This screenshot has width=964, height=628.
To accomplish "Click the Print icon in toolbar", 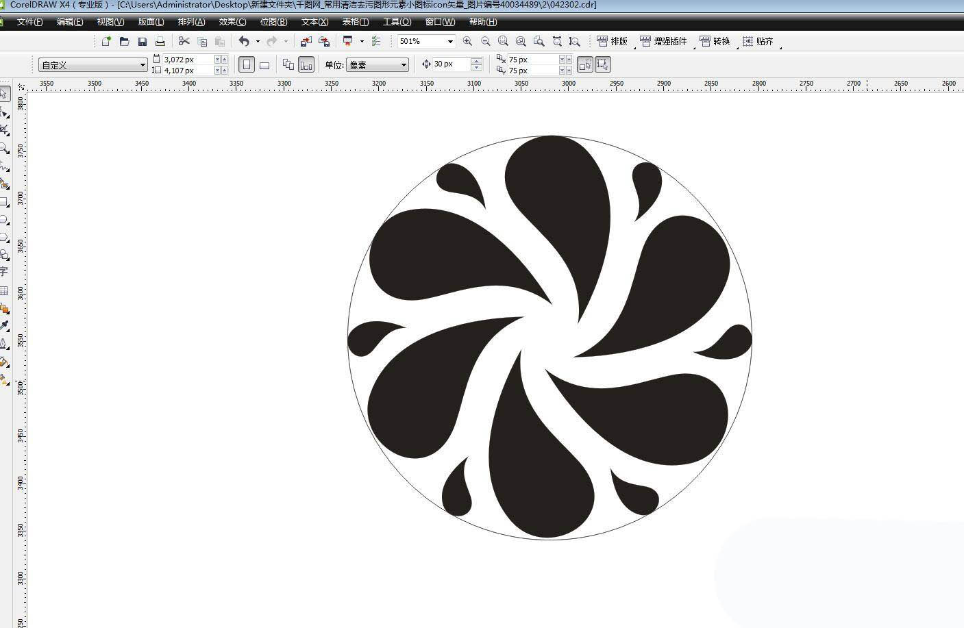I will coord(160,42).
